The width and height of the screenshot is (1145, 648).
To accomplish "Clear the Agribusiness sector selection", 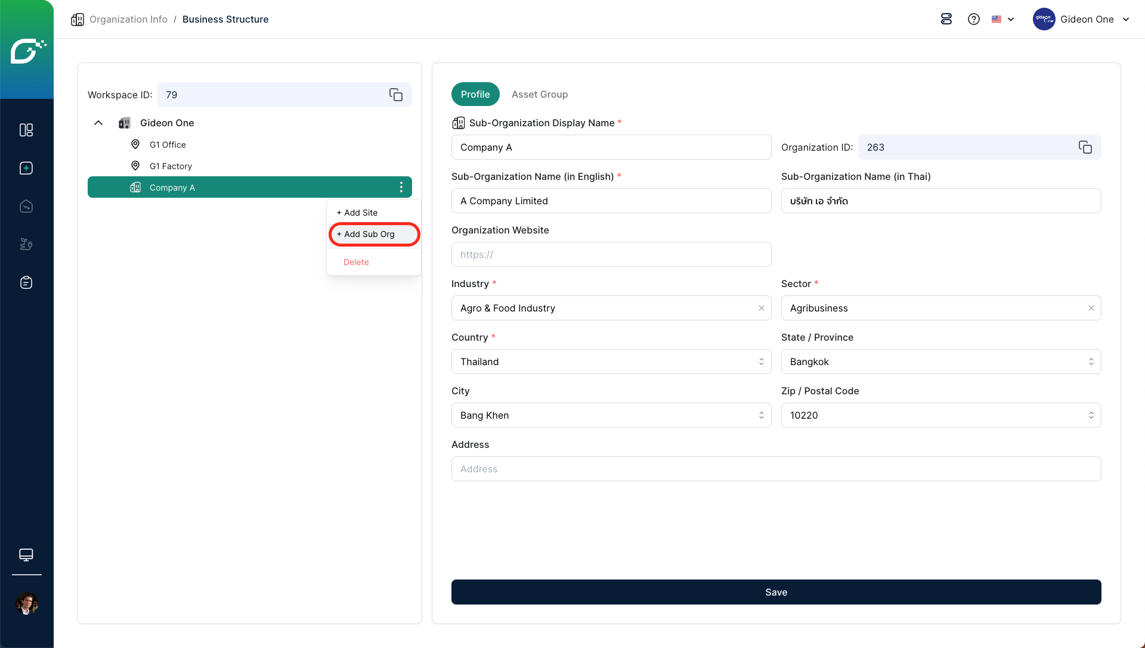I will coord(1091,308).
